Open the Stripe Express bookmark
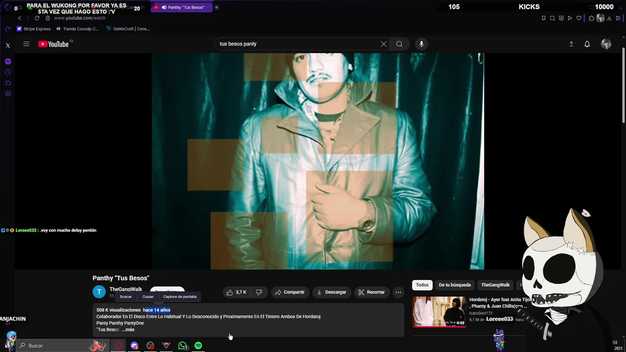This screenshot has height=352, width=626. pos(34,29)
